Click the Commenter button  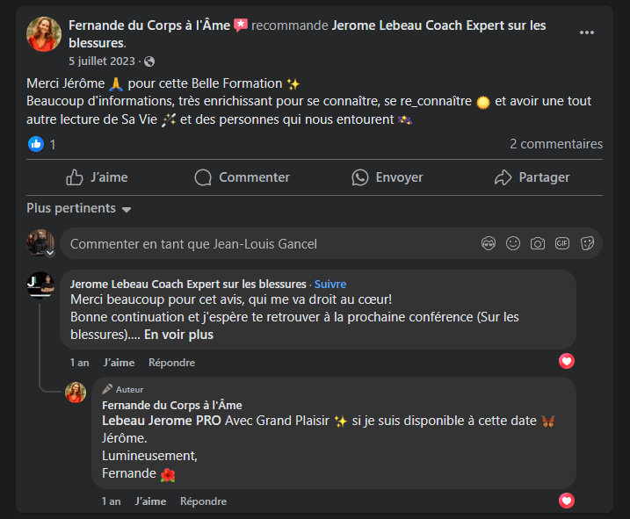[243, 177]
